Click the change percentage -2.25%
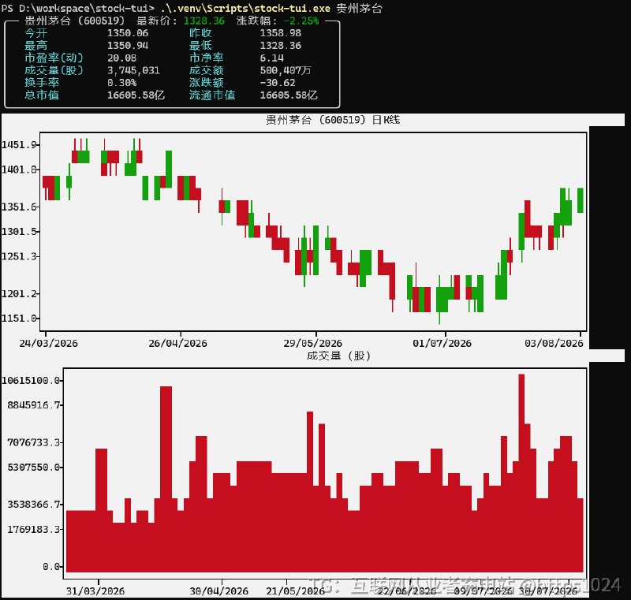Screen dimensions: 631x600 click(x=301, y=21)
